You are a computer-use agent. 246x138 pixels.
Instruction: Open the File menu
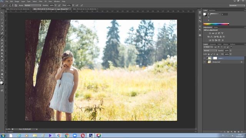(x=7, y=2)
